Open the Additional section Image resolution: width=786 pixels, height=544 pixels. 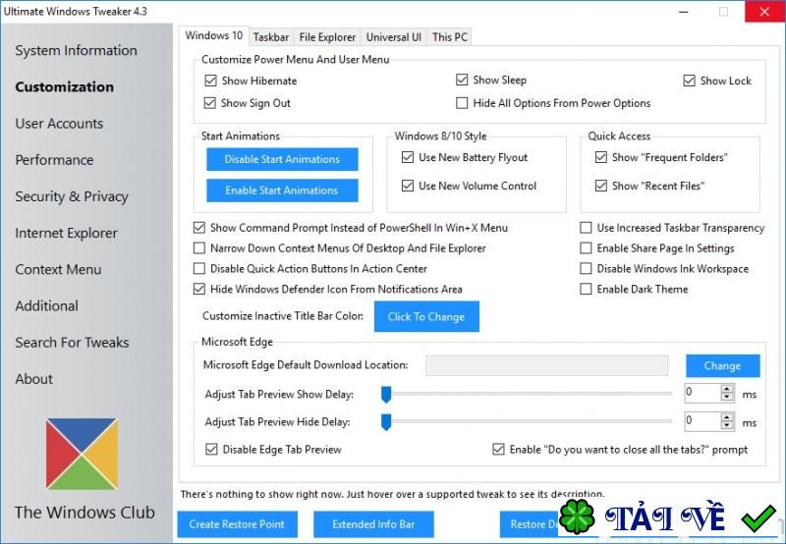click(x=46, y=305)
